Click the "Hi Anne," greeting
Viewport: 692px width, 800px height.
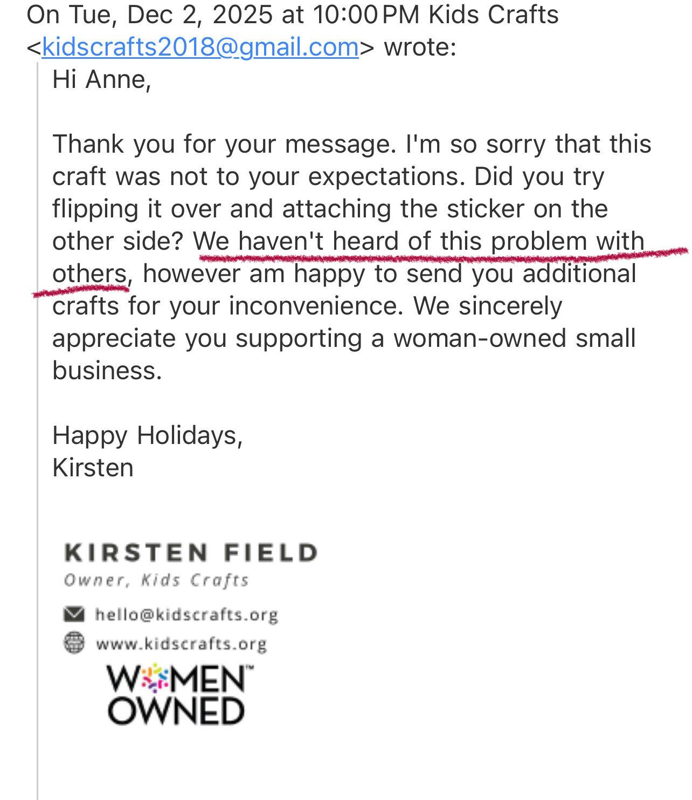(x=101, y=80)
